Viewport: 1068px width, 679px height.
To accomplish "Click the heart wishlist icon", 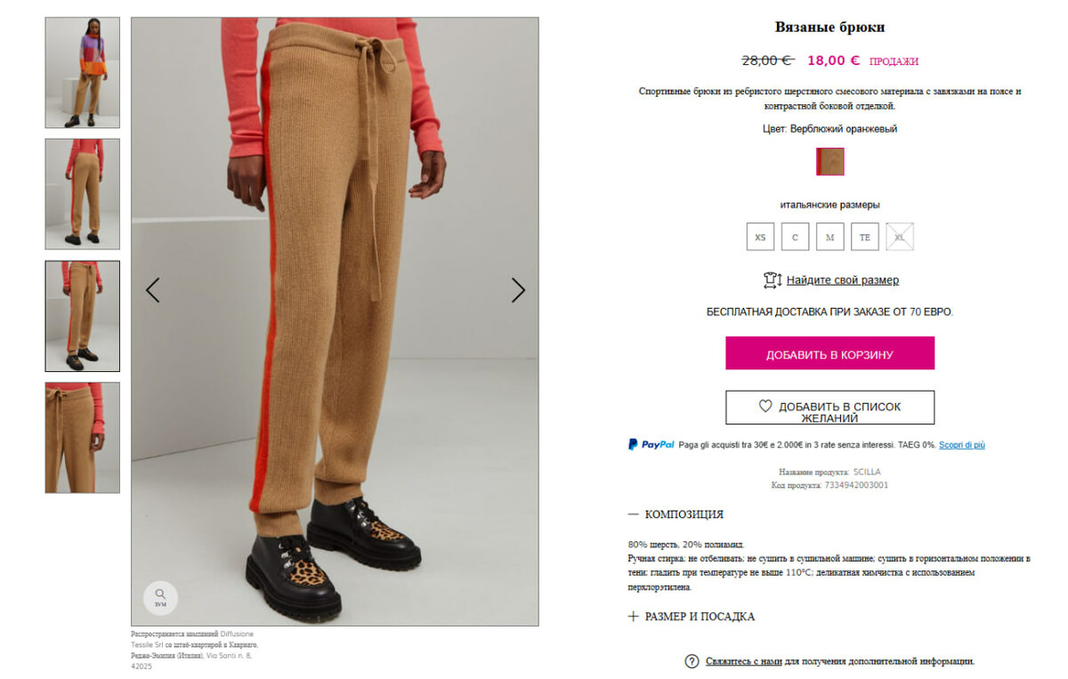I will click(x=765, y=406).
